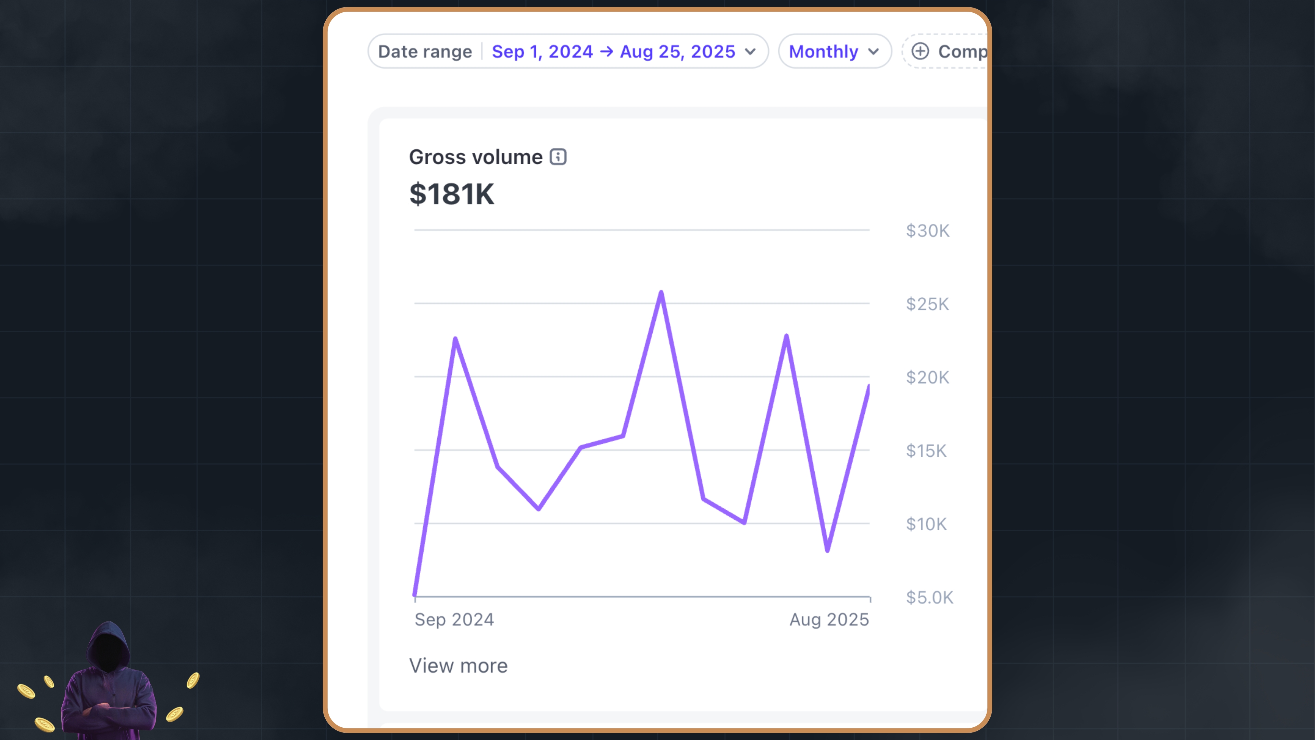
Task: Click the $181K total value
Action: point(451,194)
